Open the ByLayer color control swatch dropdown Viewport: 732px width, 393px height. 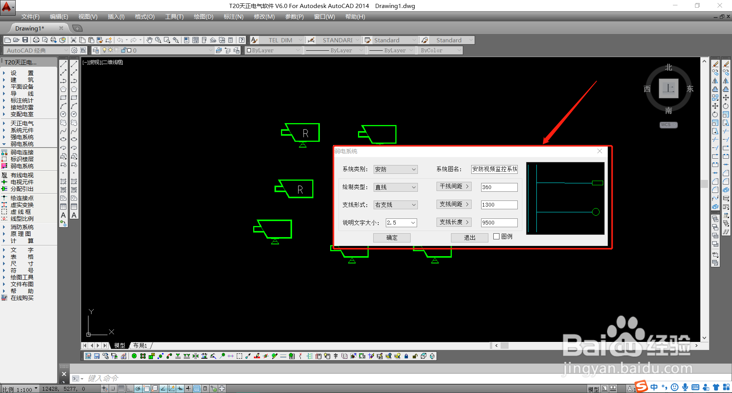coord(274,50)
